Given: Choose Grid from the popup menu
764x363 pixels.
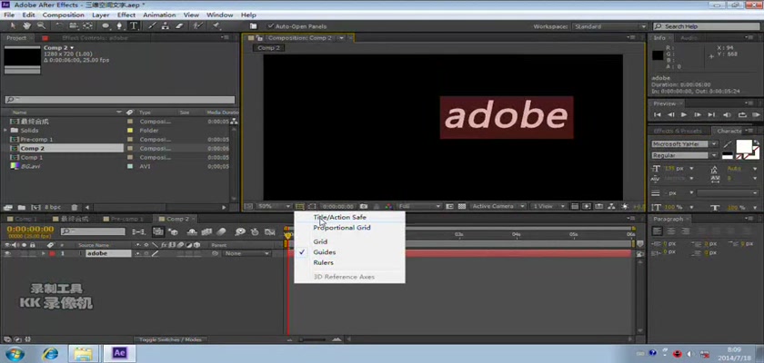Looking at the screenshot, I should pyautogui.click(x=320, y=241).
